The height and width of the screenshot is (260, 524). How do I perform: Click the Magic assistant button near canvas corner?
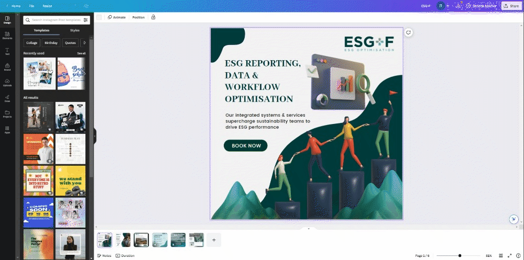click(514, 219)
